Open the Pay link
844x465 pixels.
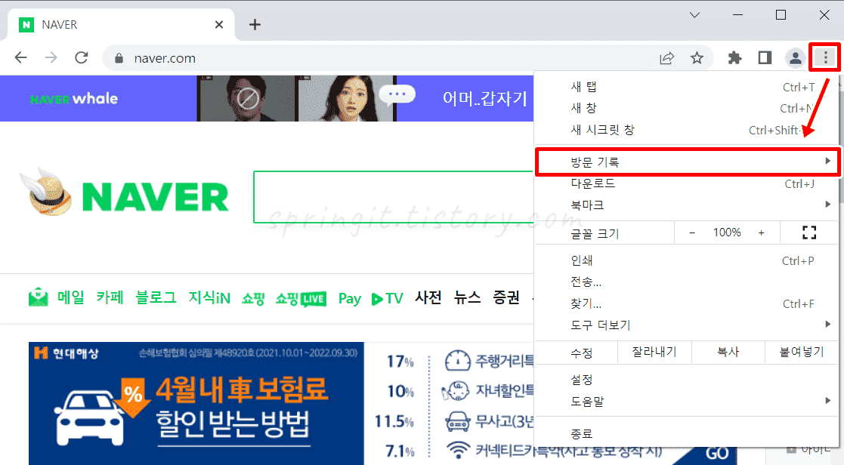349,298
